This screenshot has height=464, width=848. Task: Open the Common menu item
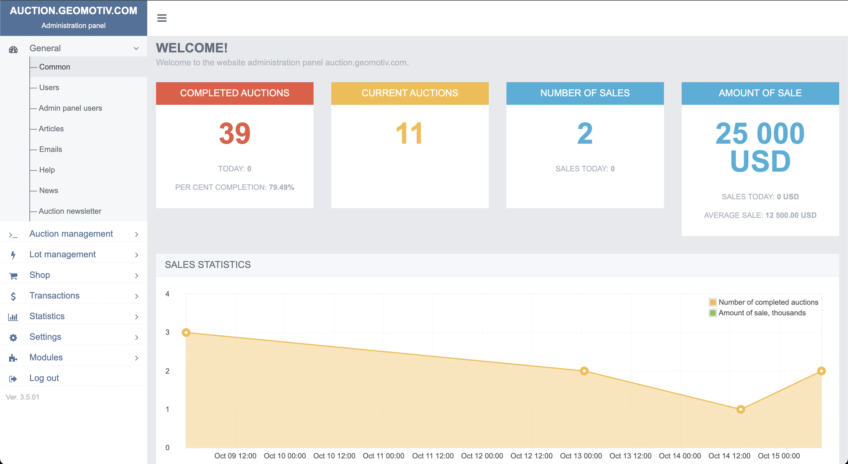point(55,67)
